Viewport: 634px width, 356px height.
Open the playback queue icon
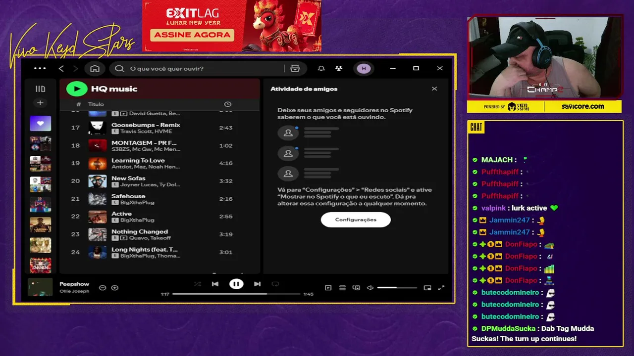342,288
